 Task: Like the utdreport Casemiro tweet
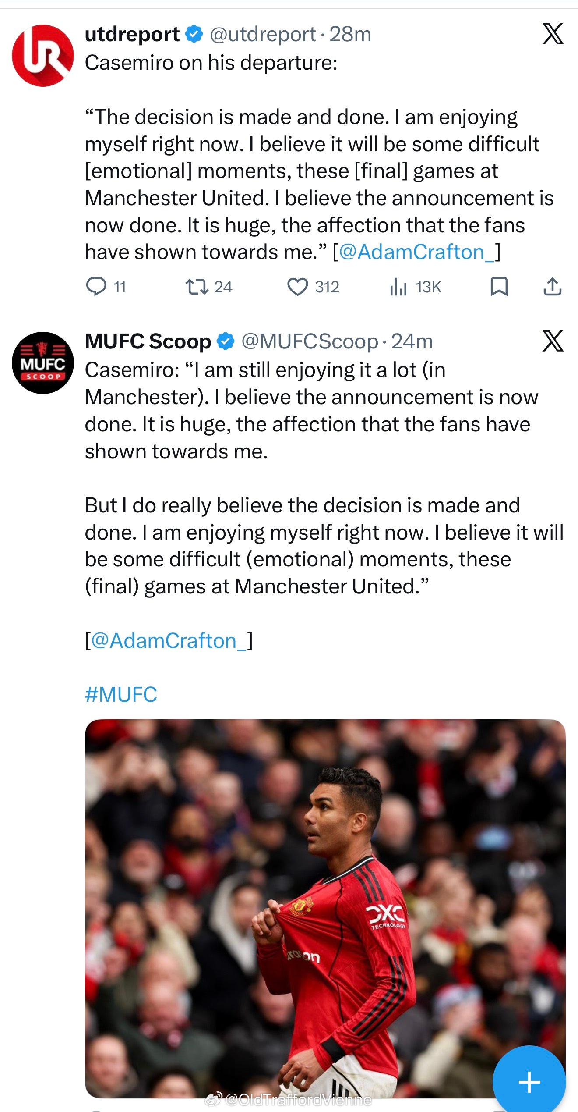click(298, 287)
